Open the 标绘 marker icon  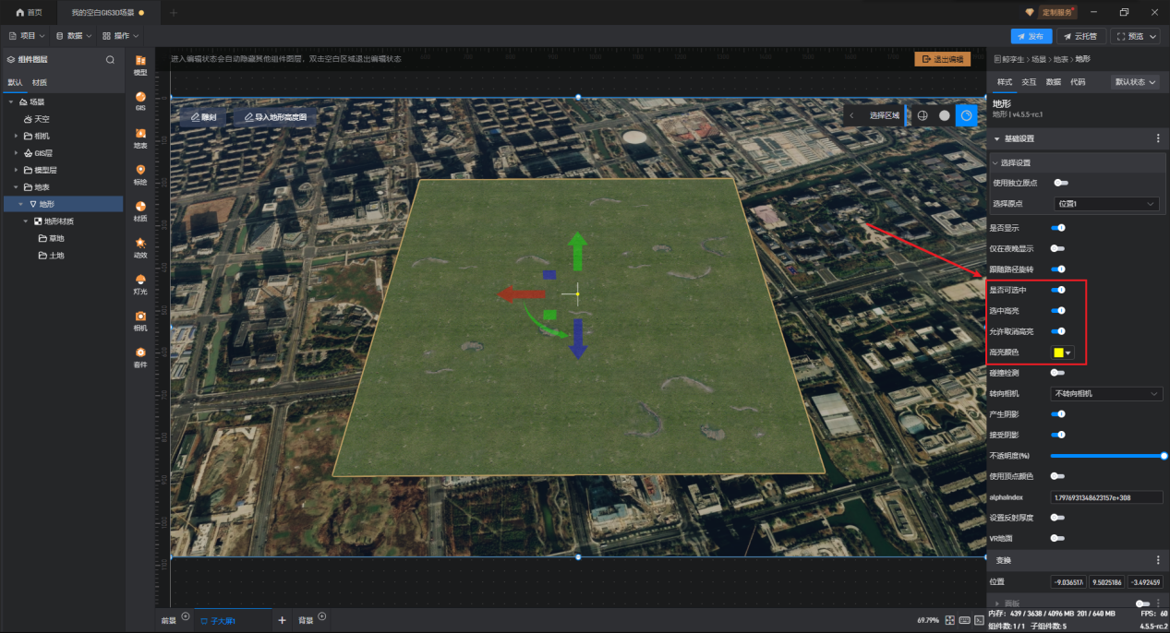[x=140, y=174]
